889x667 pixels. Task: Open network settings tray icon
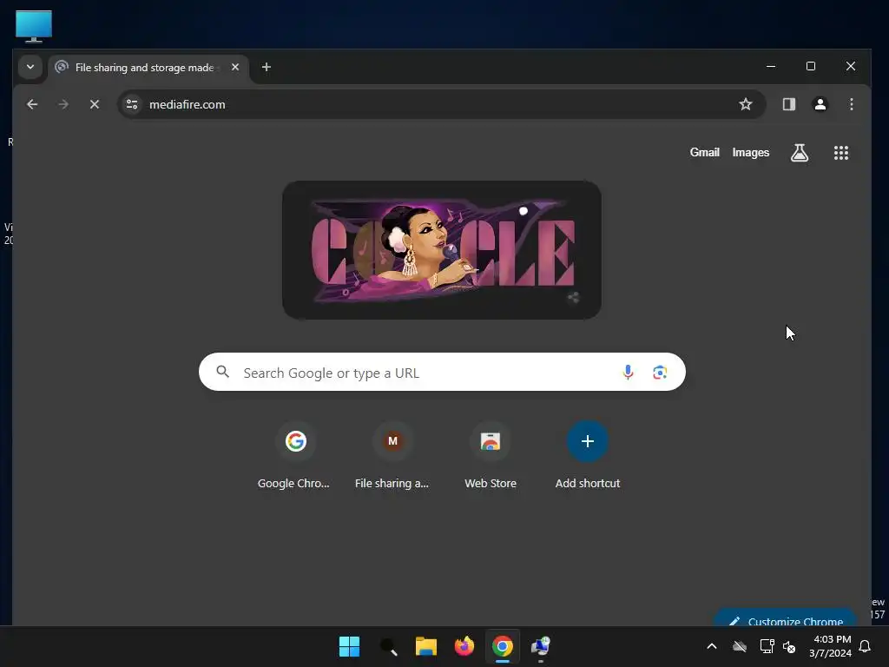click(x=767, y=646)
